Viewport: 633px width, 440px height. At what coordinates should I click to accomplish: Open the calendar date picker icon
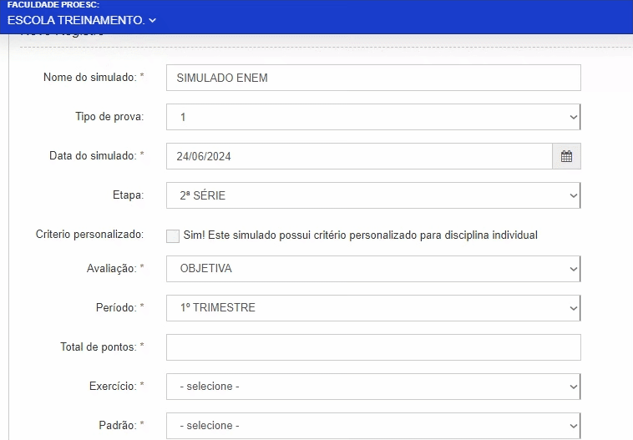pos(566,156)
